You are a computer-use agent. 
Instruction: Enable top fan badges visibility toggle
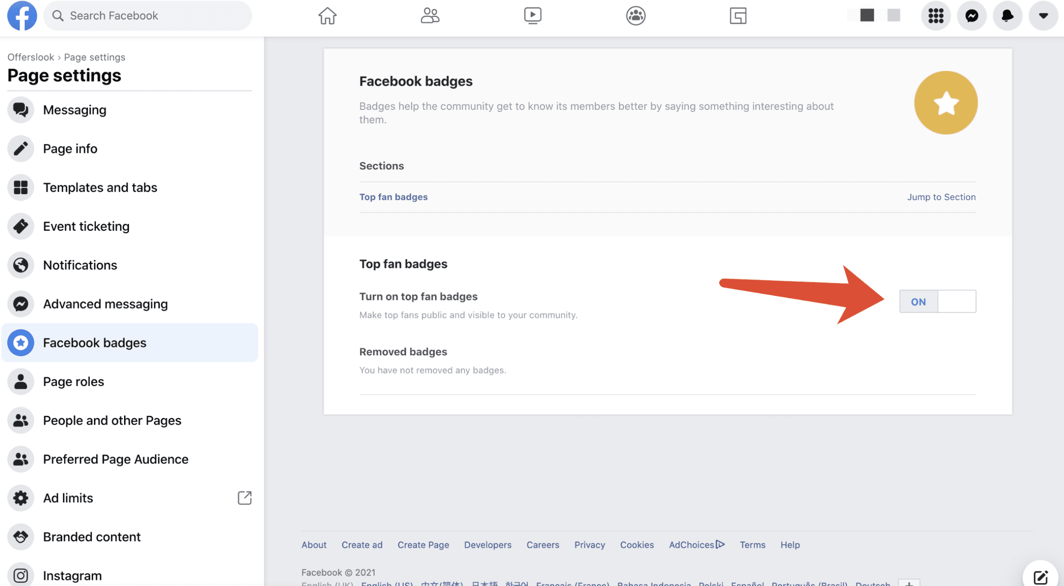pos(938,301)
